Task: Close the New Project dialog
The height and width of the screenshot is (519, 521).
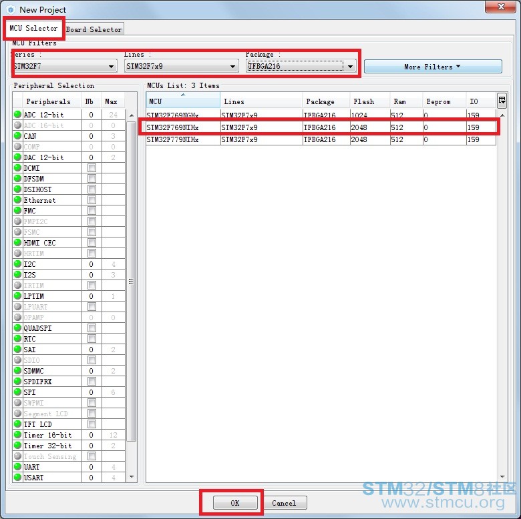Action: pyautogui.click(x=501, y=7)
